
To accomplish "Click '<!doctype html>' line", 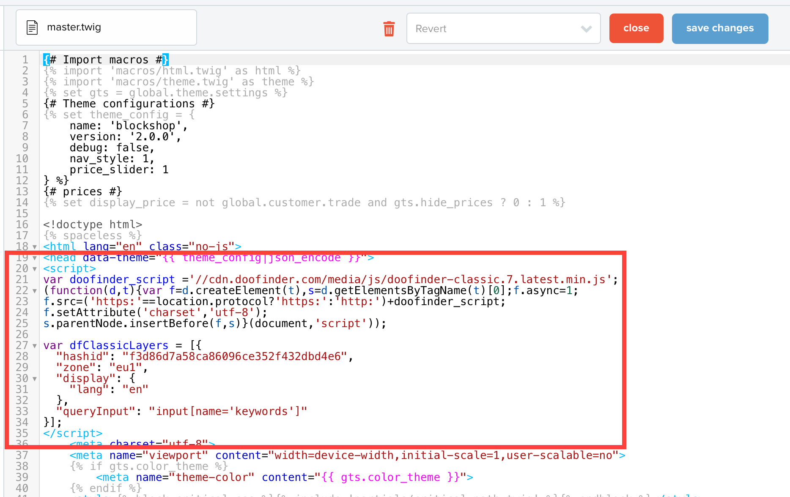I will [93, 224].
